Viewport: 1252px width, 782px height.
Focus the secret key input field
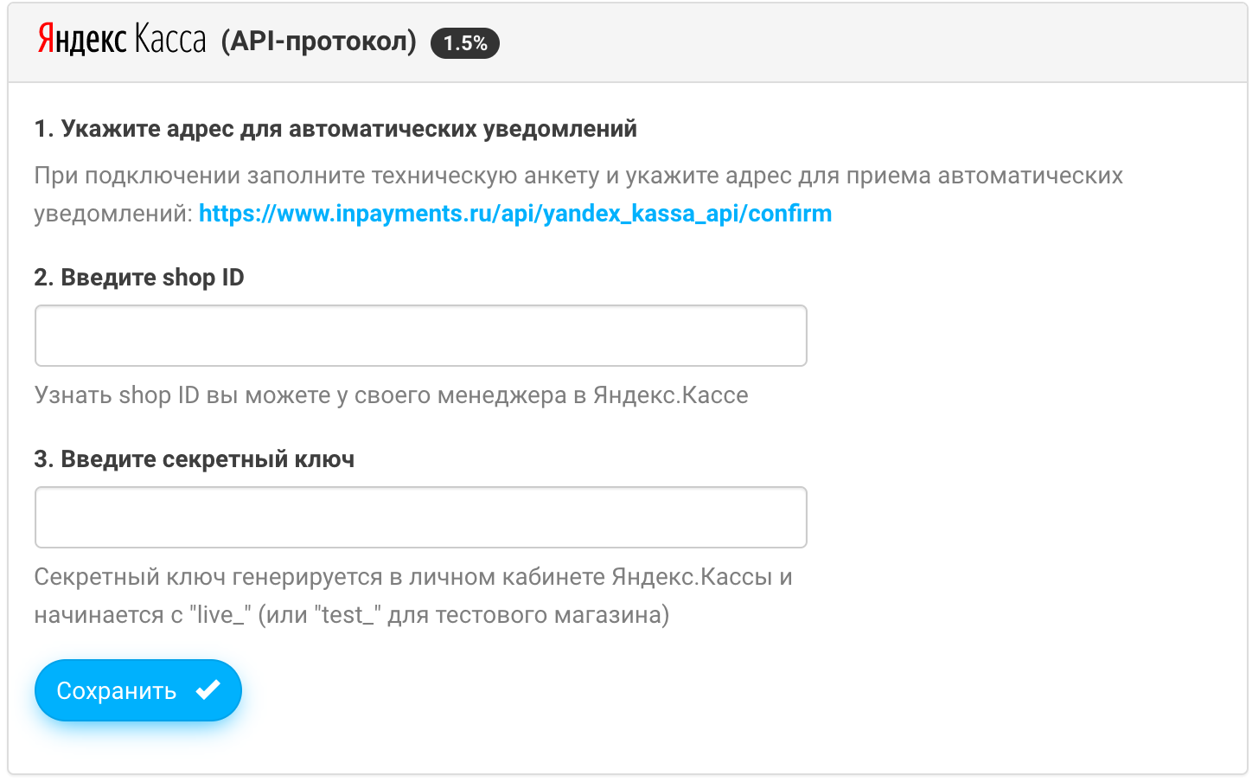[x=421, y=517]
